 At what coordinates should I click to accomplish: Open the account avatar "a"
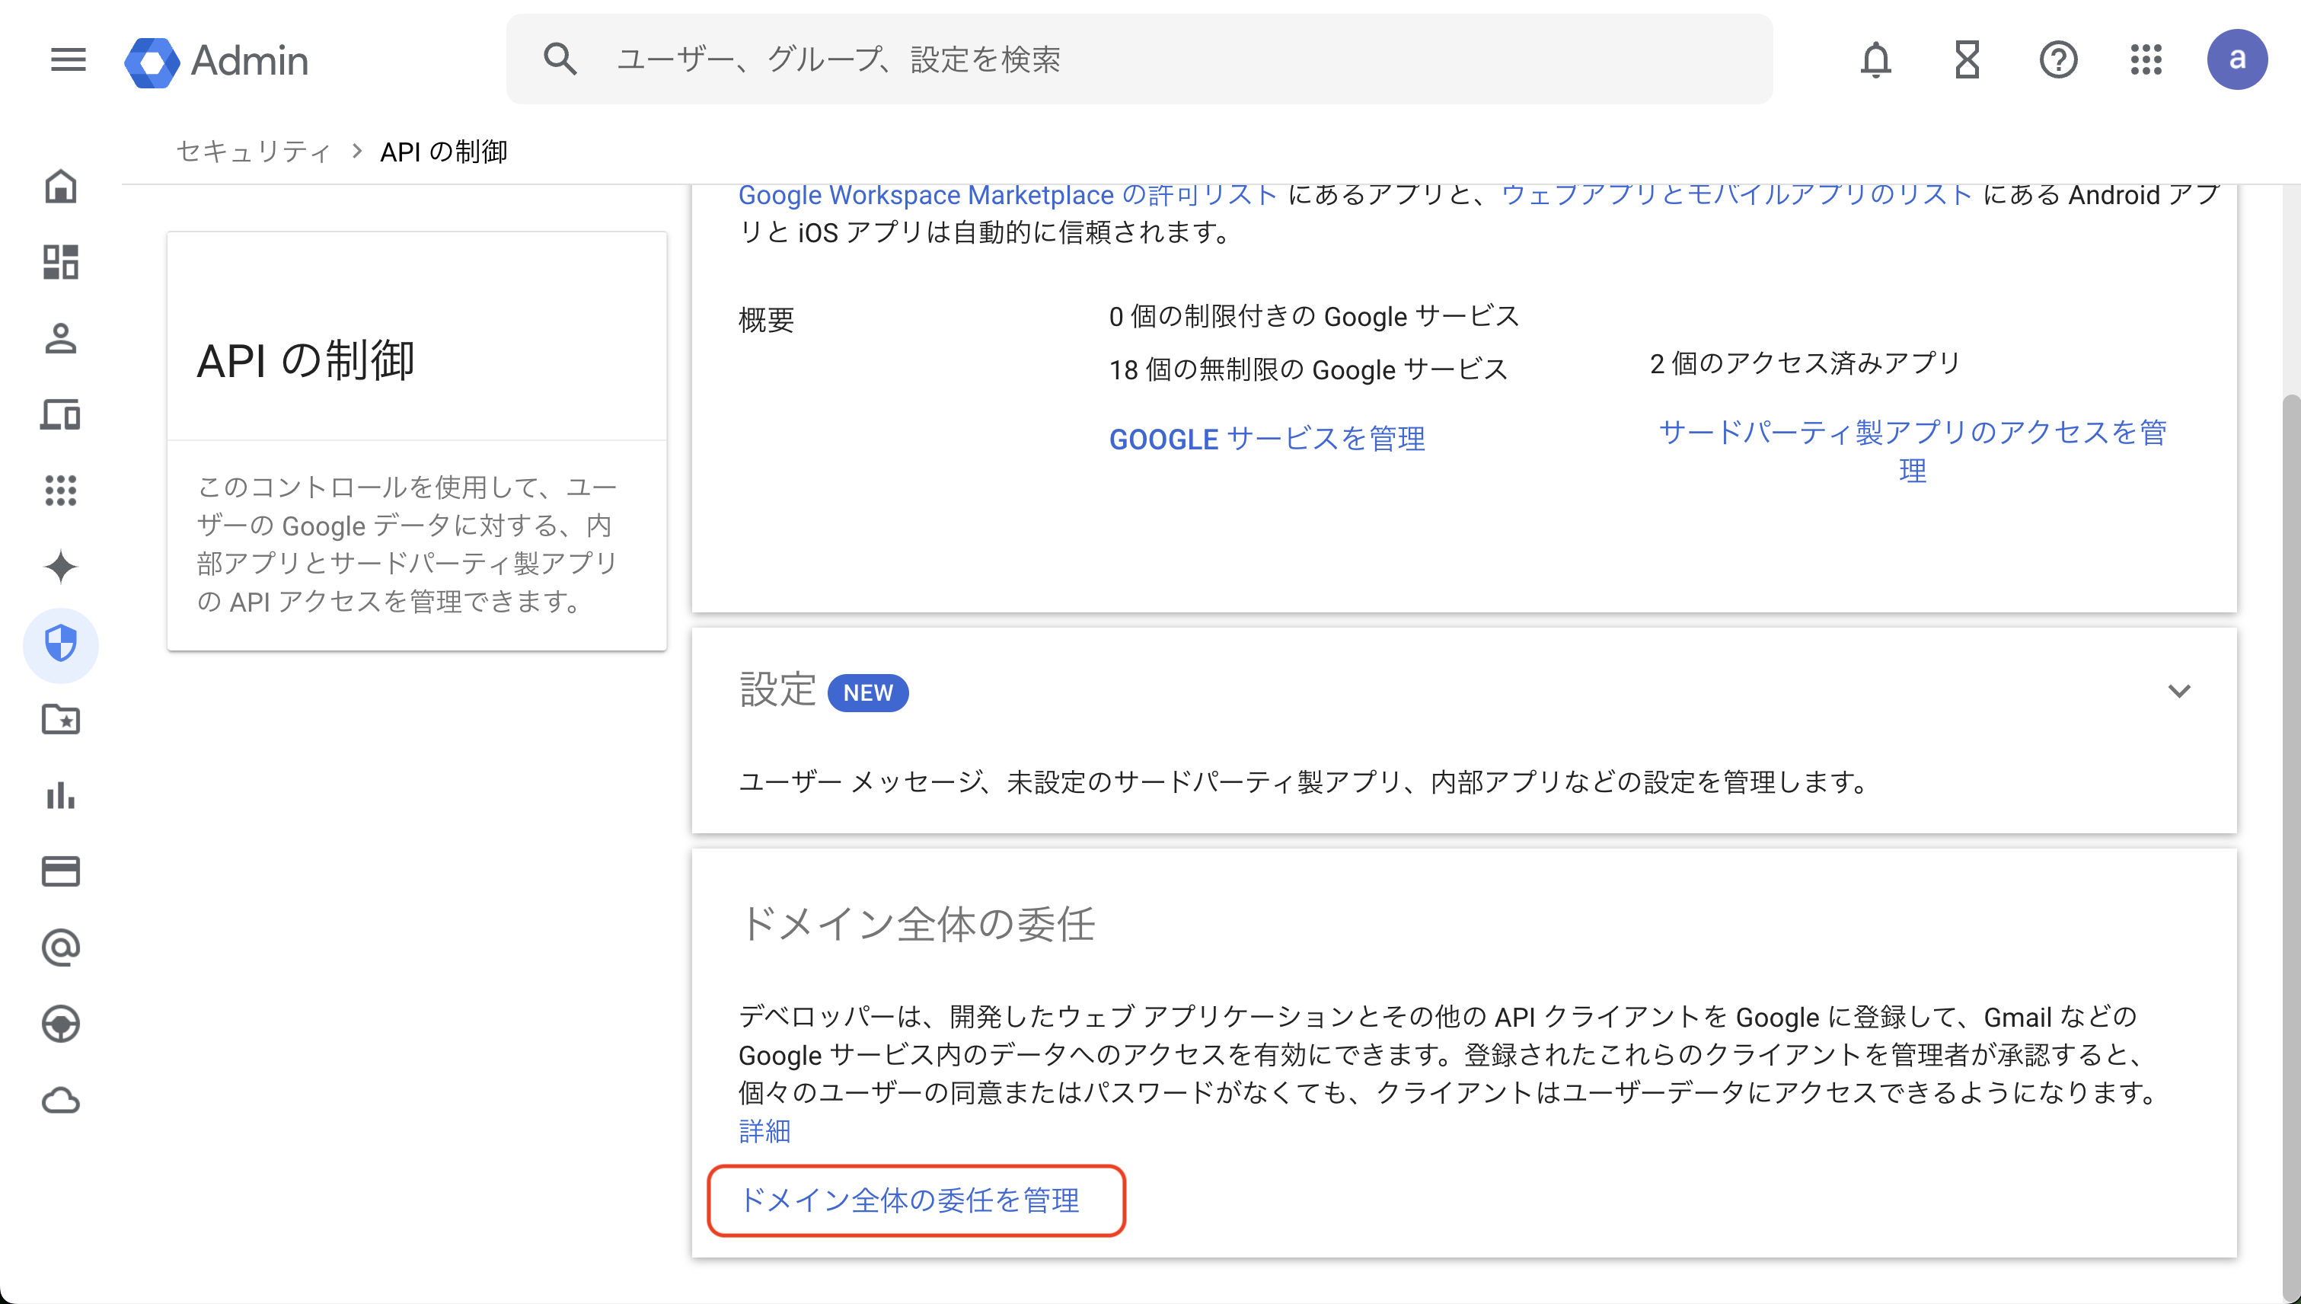pos(2236,59)
